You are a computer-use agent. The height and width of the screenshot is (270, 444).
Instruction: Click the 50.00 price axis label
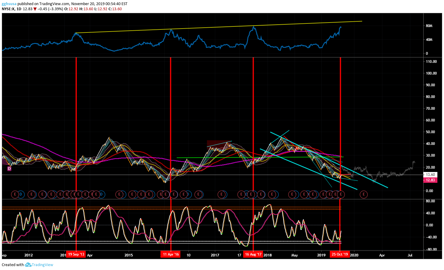pyautogui.click(x=430, y=132)
